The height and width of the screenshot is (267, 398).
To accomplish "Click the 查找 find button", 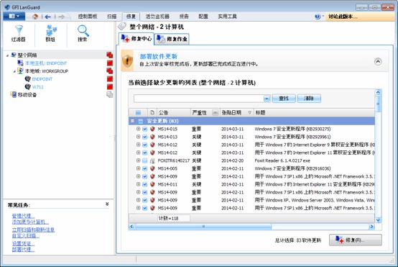I will pyautogui.click(x=284, y=99).
